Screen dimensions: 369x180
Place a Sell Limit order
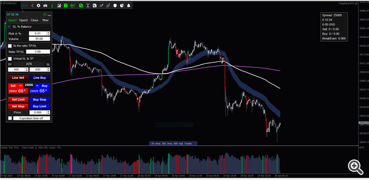coord(18,99)
